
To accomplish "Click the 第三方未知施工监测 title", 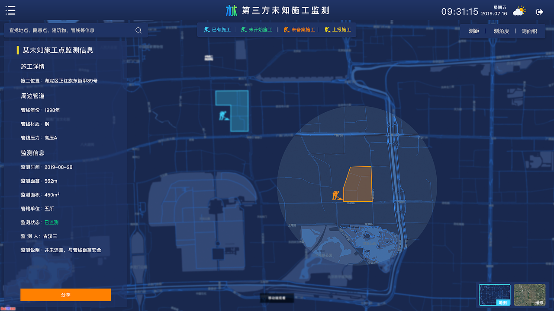I will coord(286,11).
